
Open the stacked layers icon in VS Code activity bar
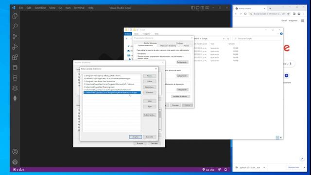click(x=15, y=88)
